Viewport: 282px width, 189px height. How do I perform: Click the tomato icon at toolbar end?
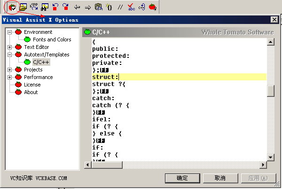[152, 7]
